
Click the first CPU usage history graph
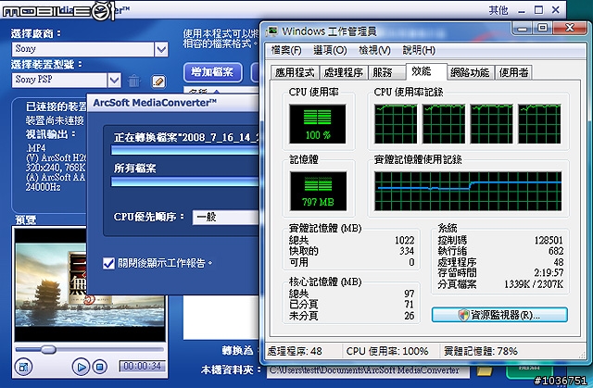pyautogui.click(x=396, y=124)
